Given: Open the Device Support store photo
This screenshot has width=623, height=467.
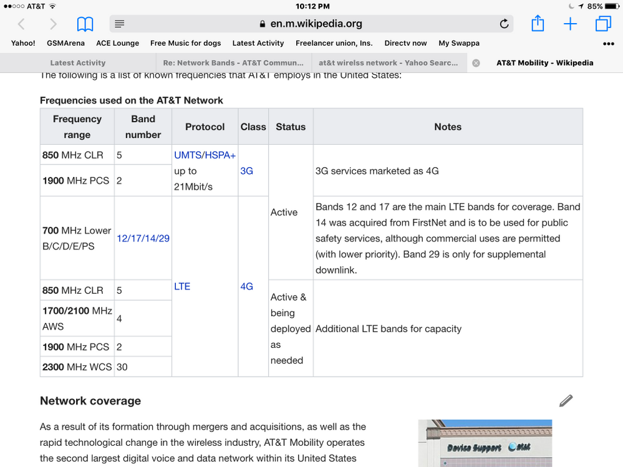Looking at the screenshot, I should [485, 443].
